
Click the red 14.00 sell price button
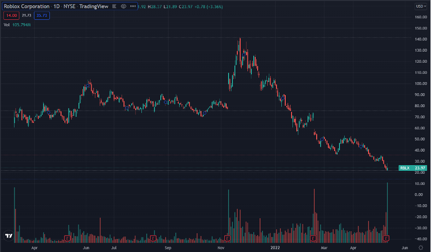click(10, 15)
